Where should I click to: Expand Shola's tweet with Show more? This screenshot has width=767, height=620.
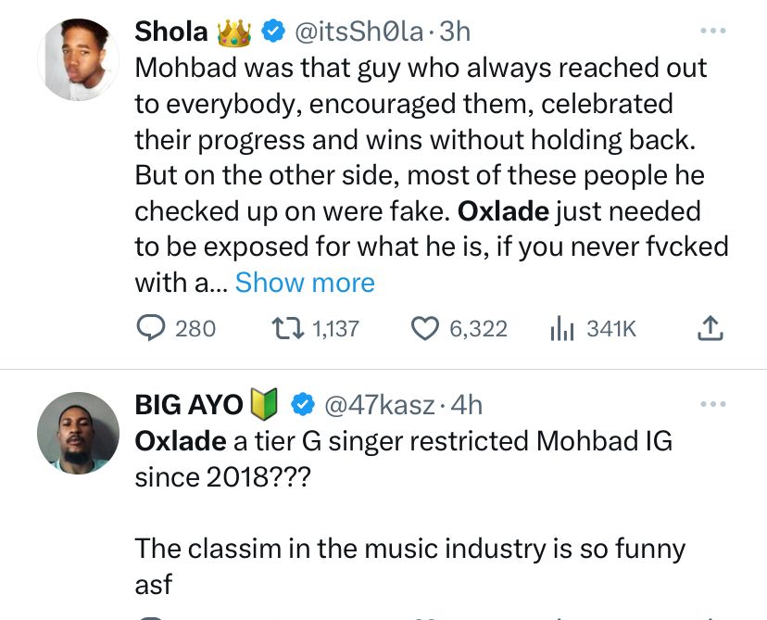[305, 282]
